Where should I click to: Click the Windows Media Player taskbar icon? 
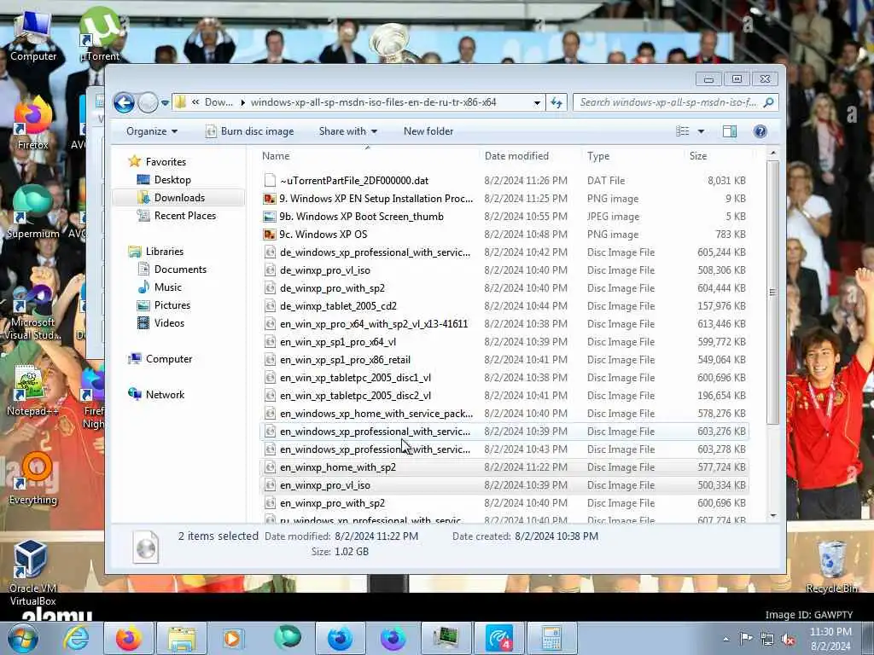233,638
